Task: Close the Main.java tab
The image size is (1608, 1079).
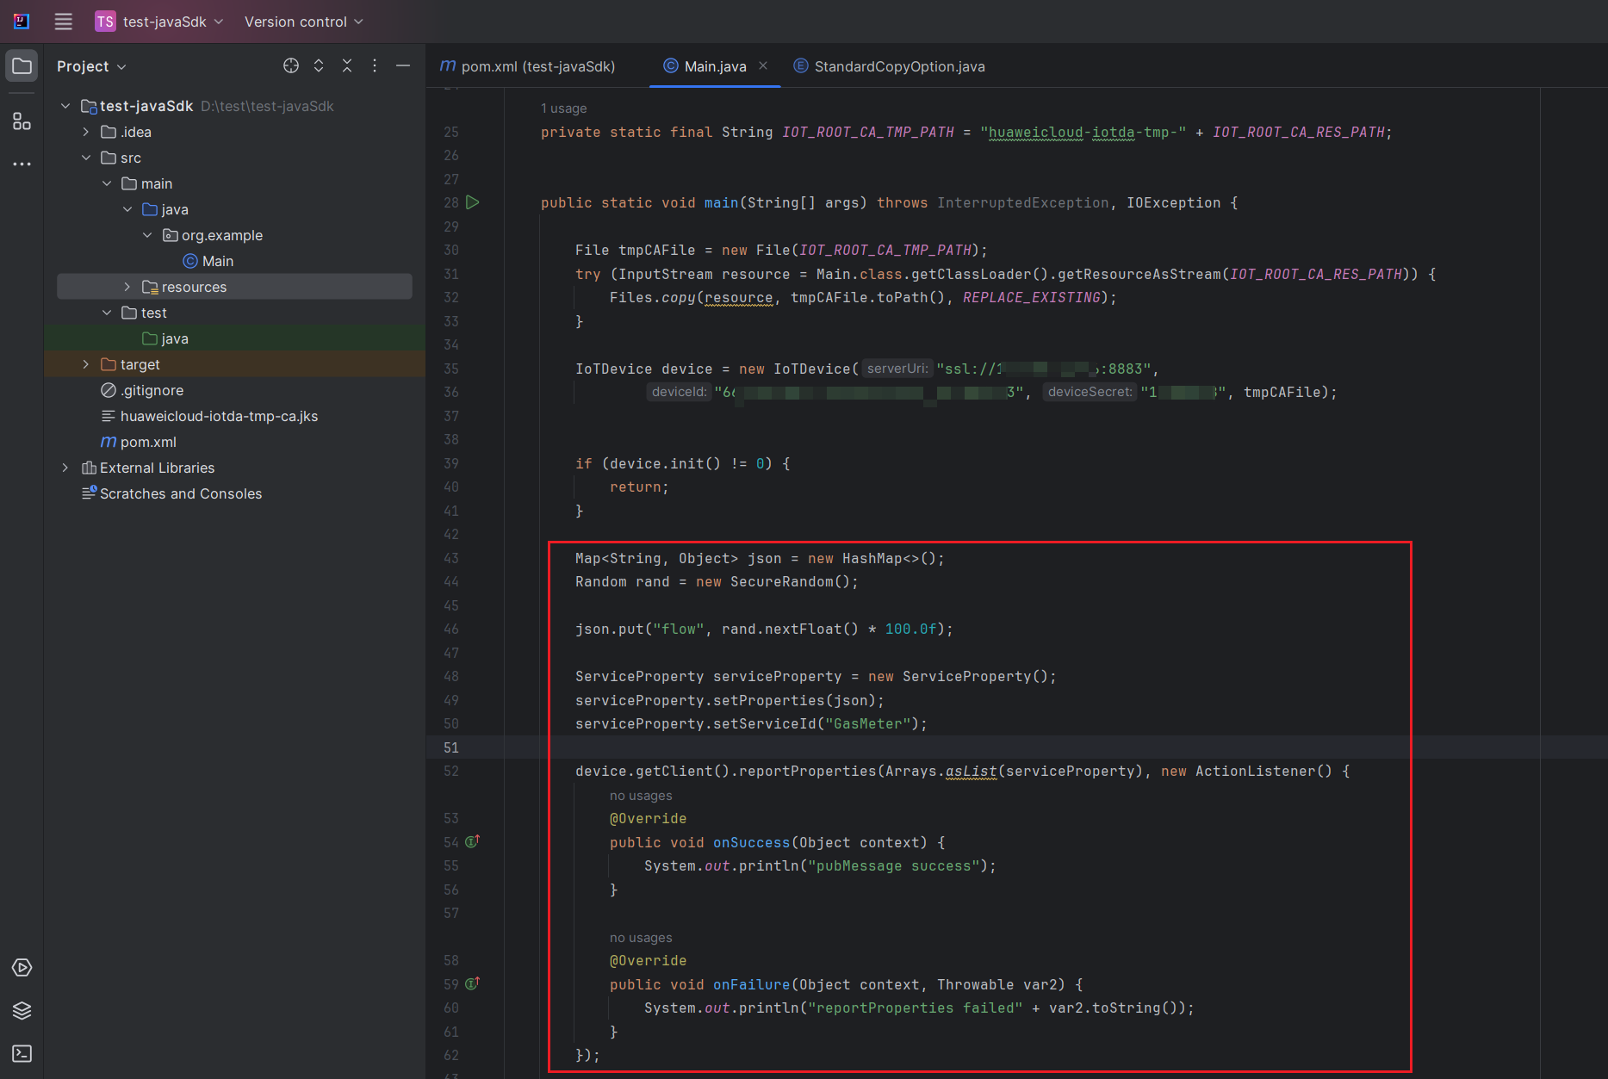Action: point(763,66)
